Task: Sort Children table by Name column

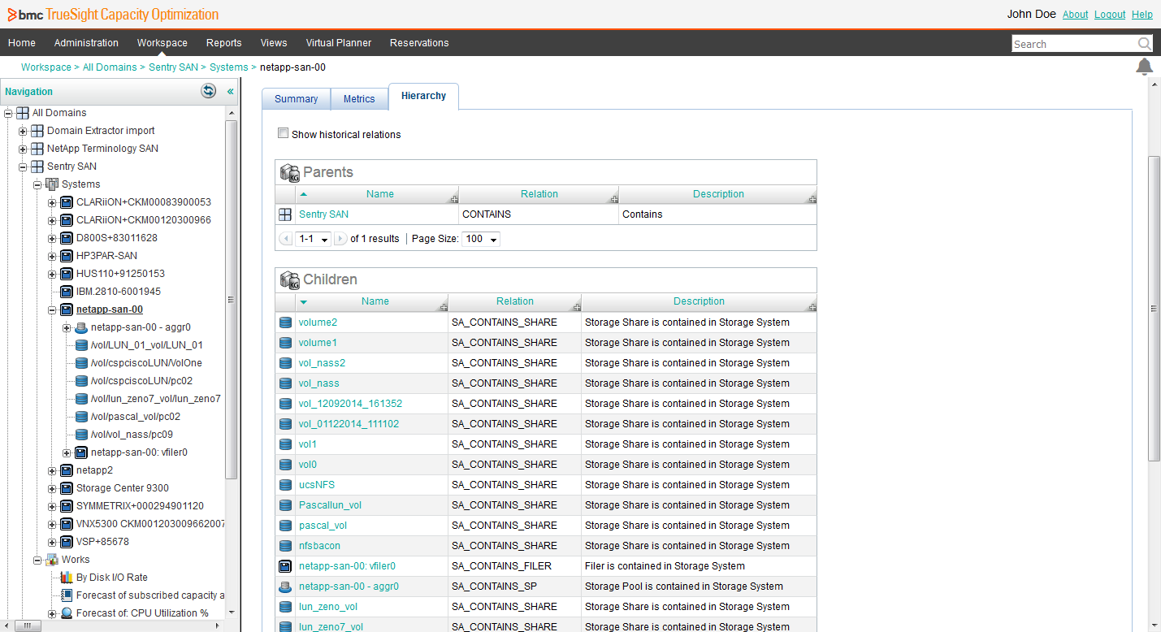Action: (375, 301)
